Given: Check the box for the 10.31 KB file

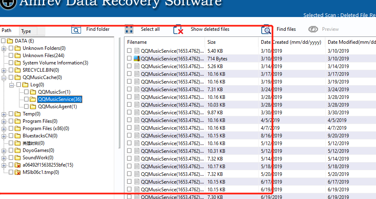Looking at the screenshot, I should (x=129, y=151).
